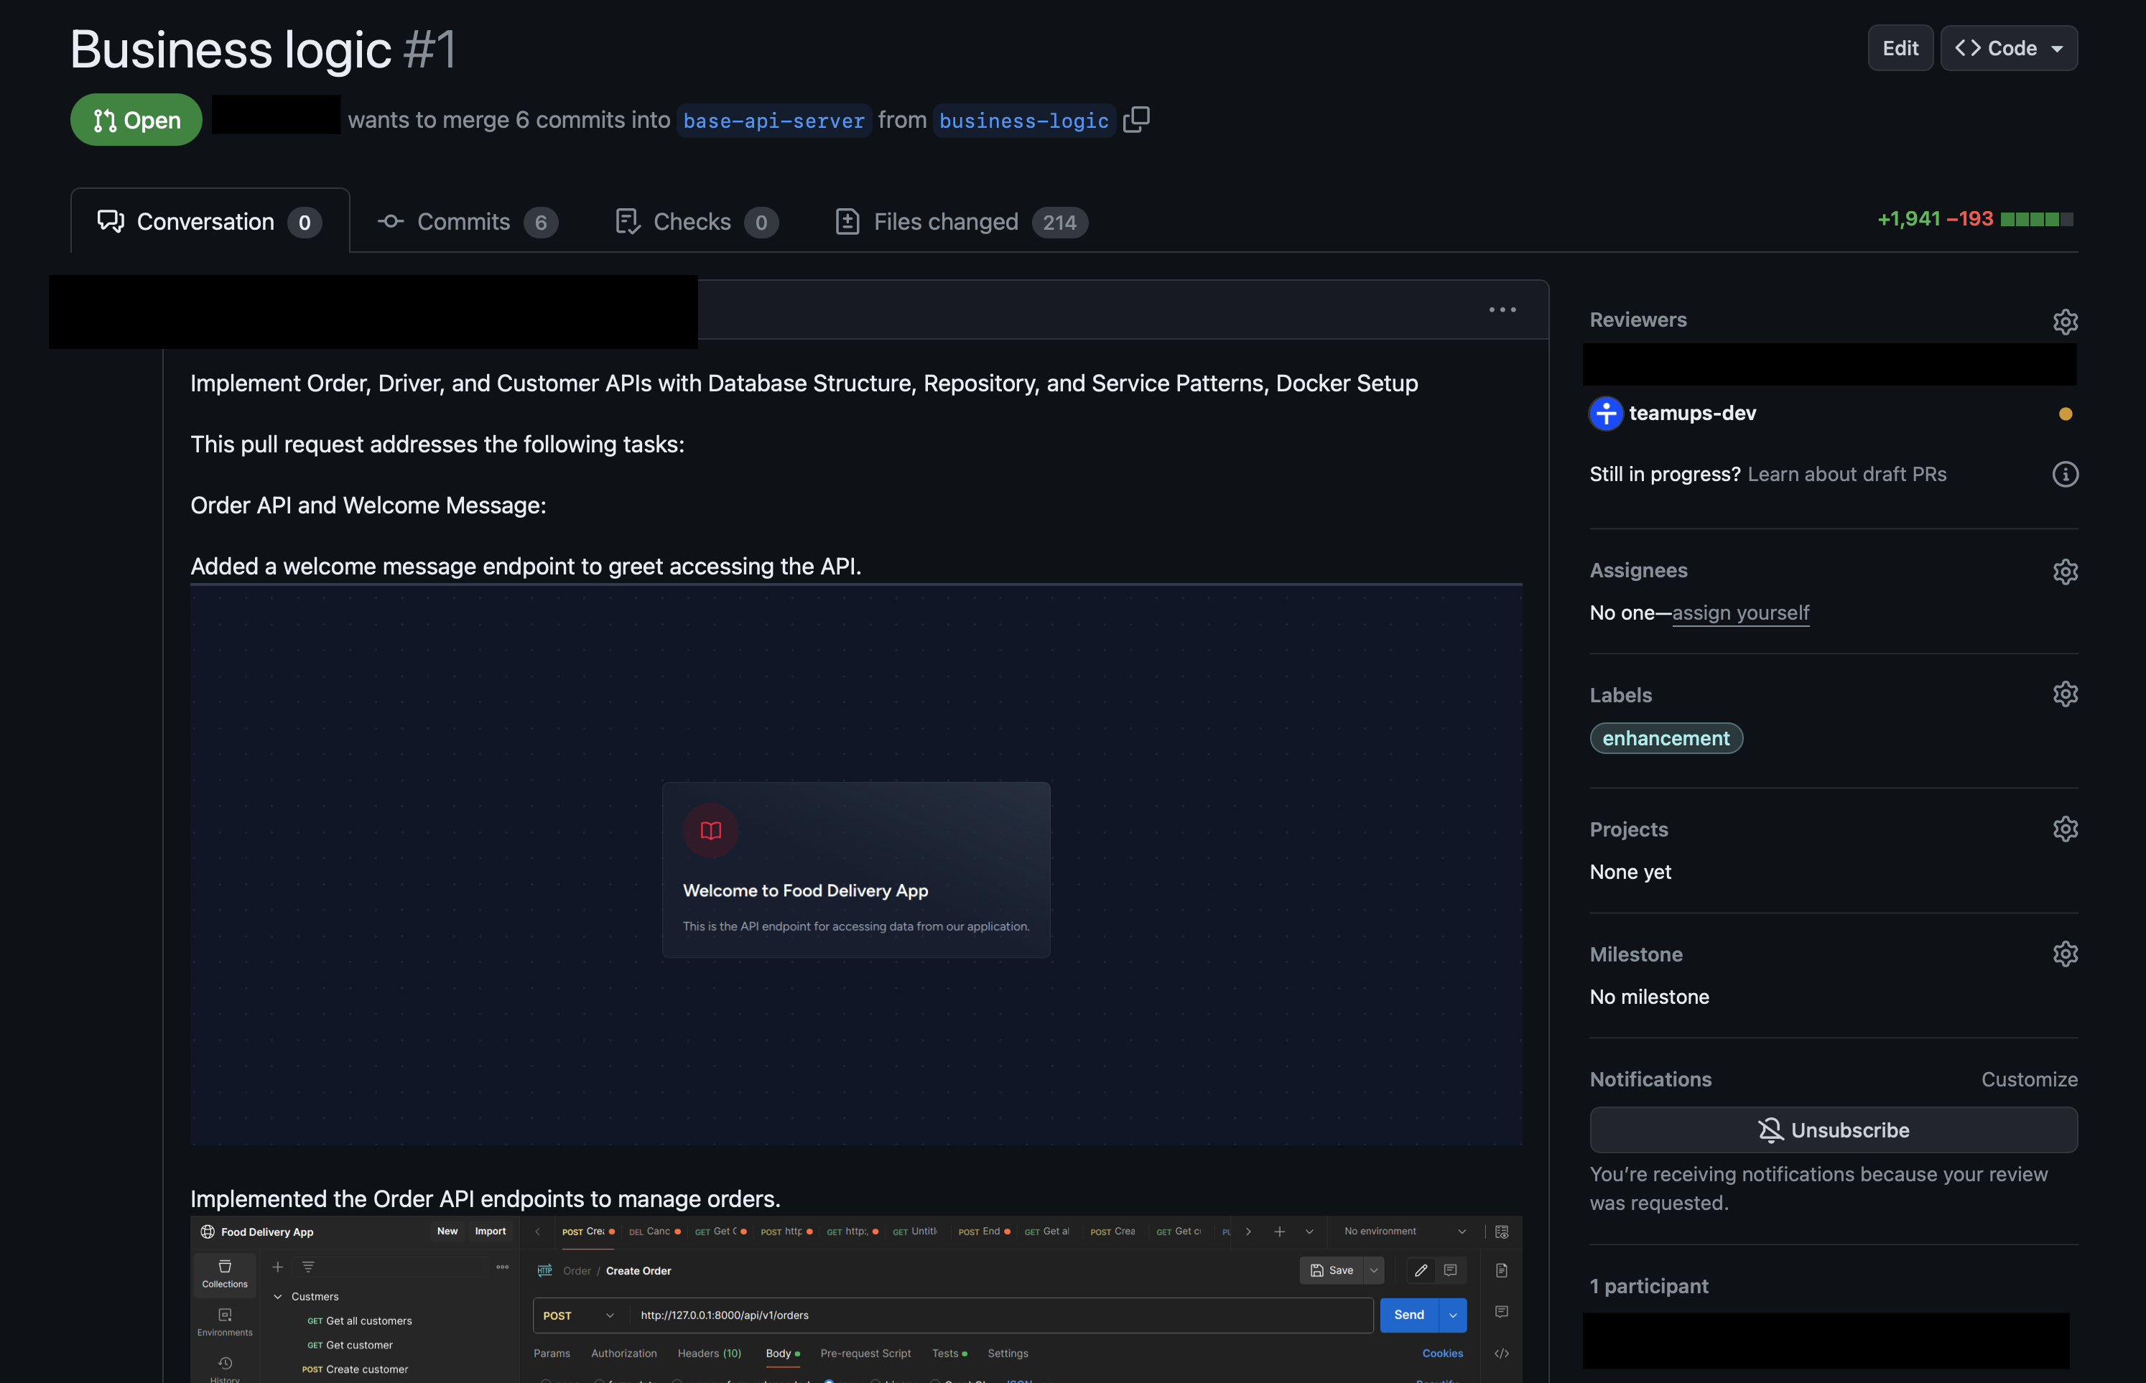Copy the business-logic branch name icon
2146x1383 pixels.
coord(1136,119)
